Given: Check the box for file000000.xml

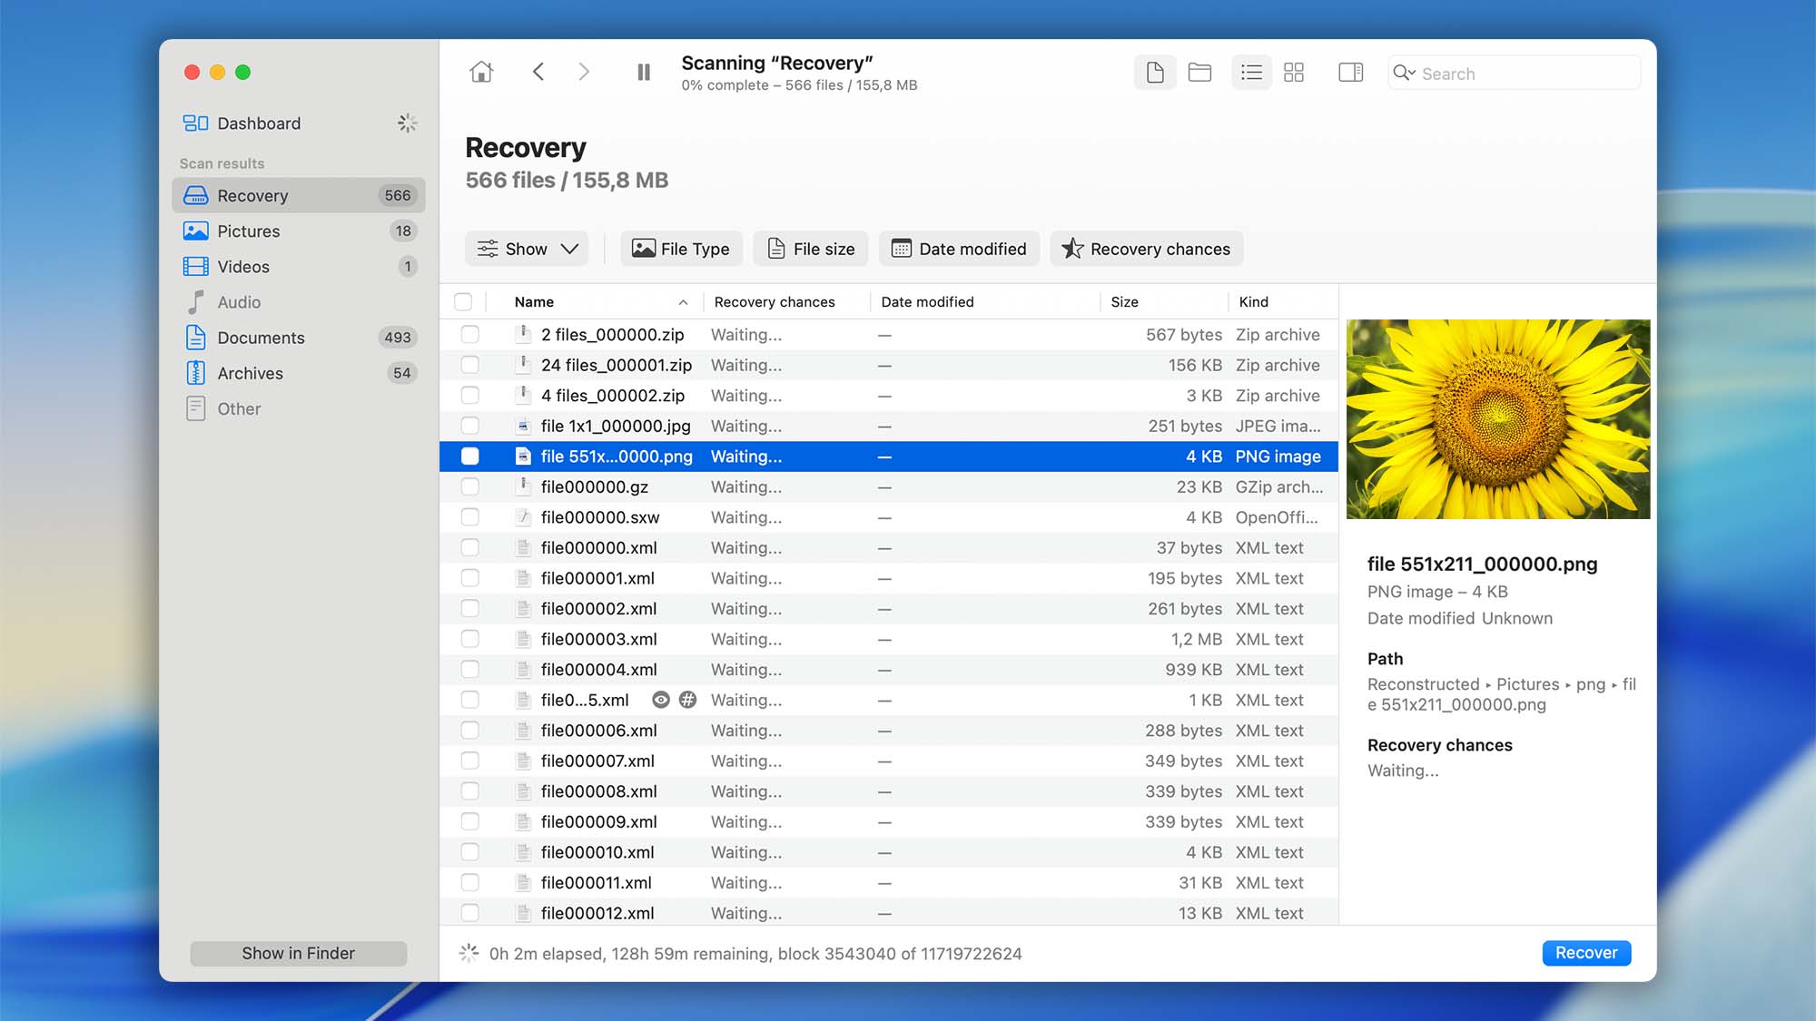Looking at the screenshot, I should tap(469, 547).
